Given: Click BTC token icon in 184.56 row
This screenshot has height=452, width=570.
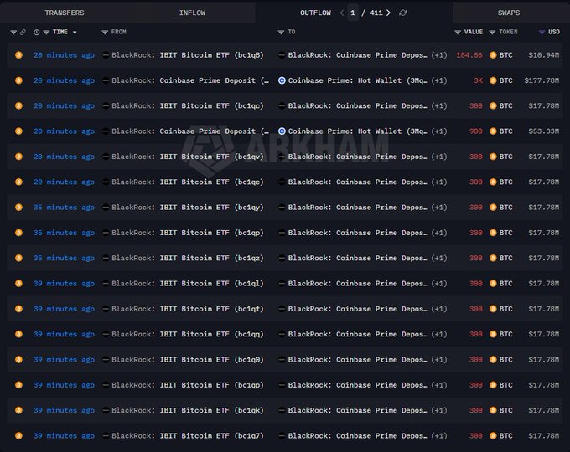Looking at the screenshot, I should (493, 55).
